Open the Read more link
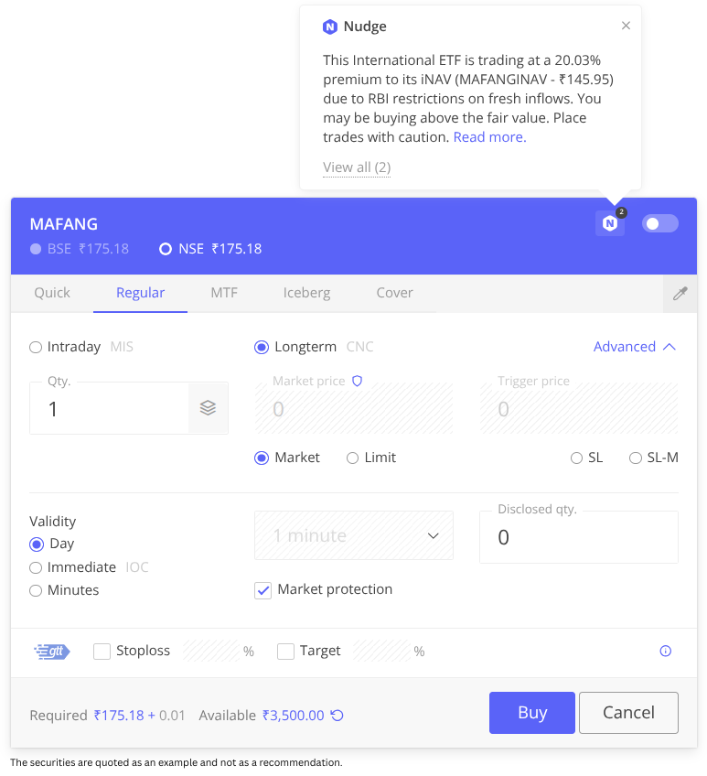 [489, 137]
